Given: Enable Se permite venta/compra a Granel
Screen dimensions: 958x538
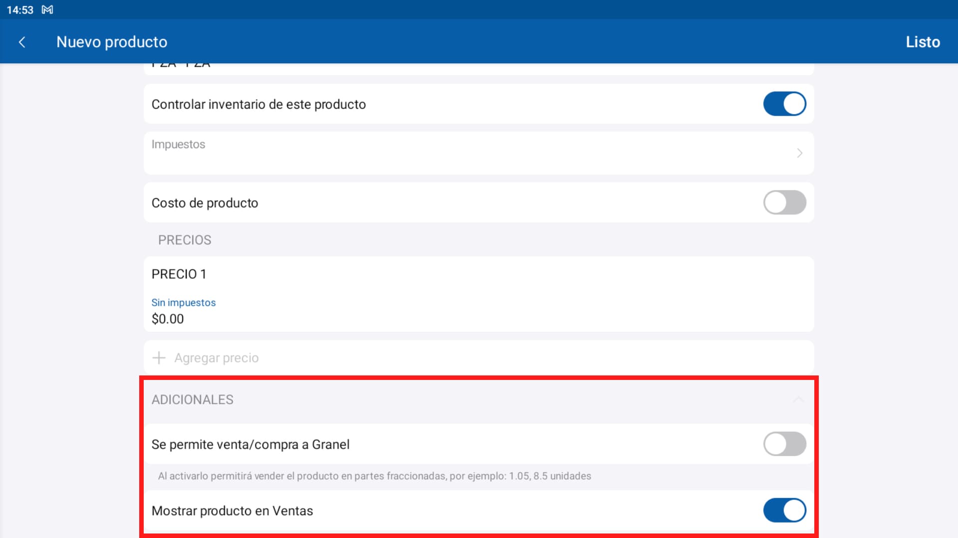Looking at the screenshot, I should click(x=784, y=444).
